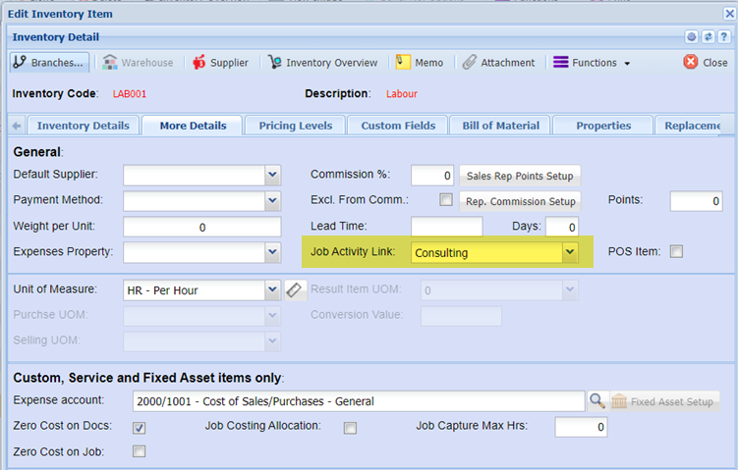Switch to the Pricing Levels tab
Viewport: 738px width, 470px height.
pyautogui.click(x=296, y=126)
